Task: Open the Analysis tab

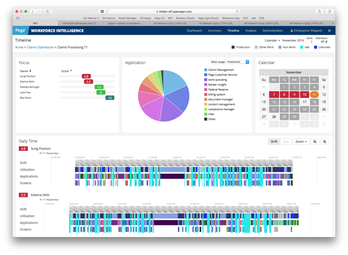Action: [250, 30]
